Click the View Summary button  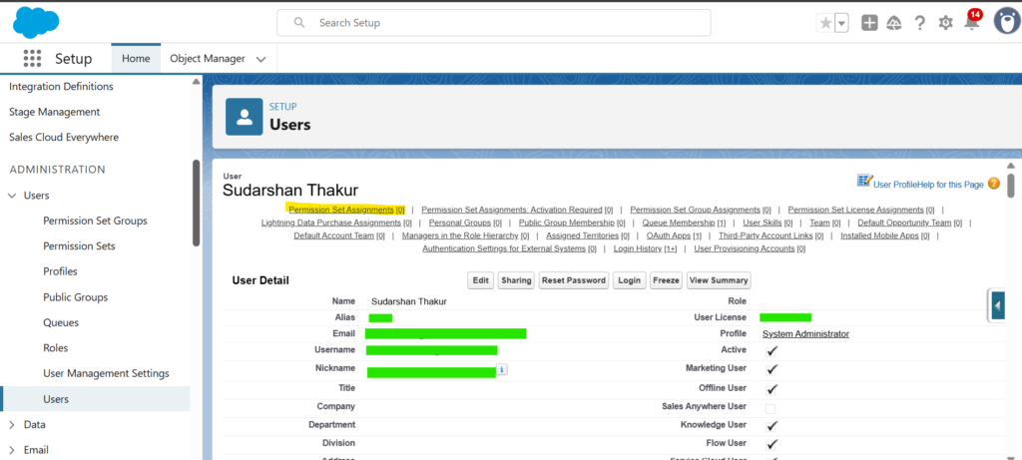tap(719, 280)
